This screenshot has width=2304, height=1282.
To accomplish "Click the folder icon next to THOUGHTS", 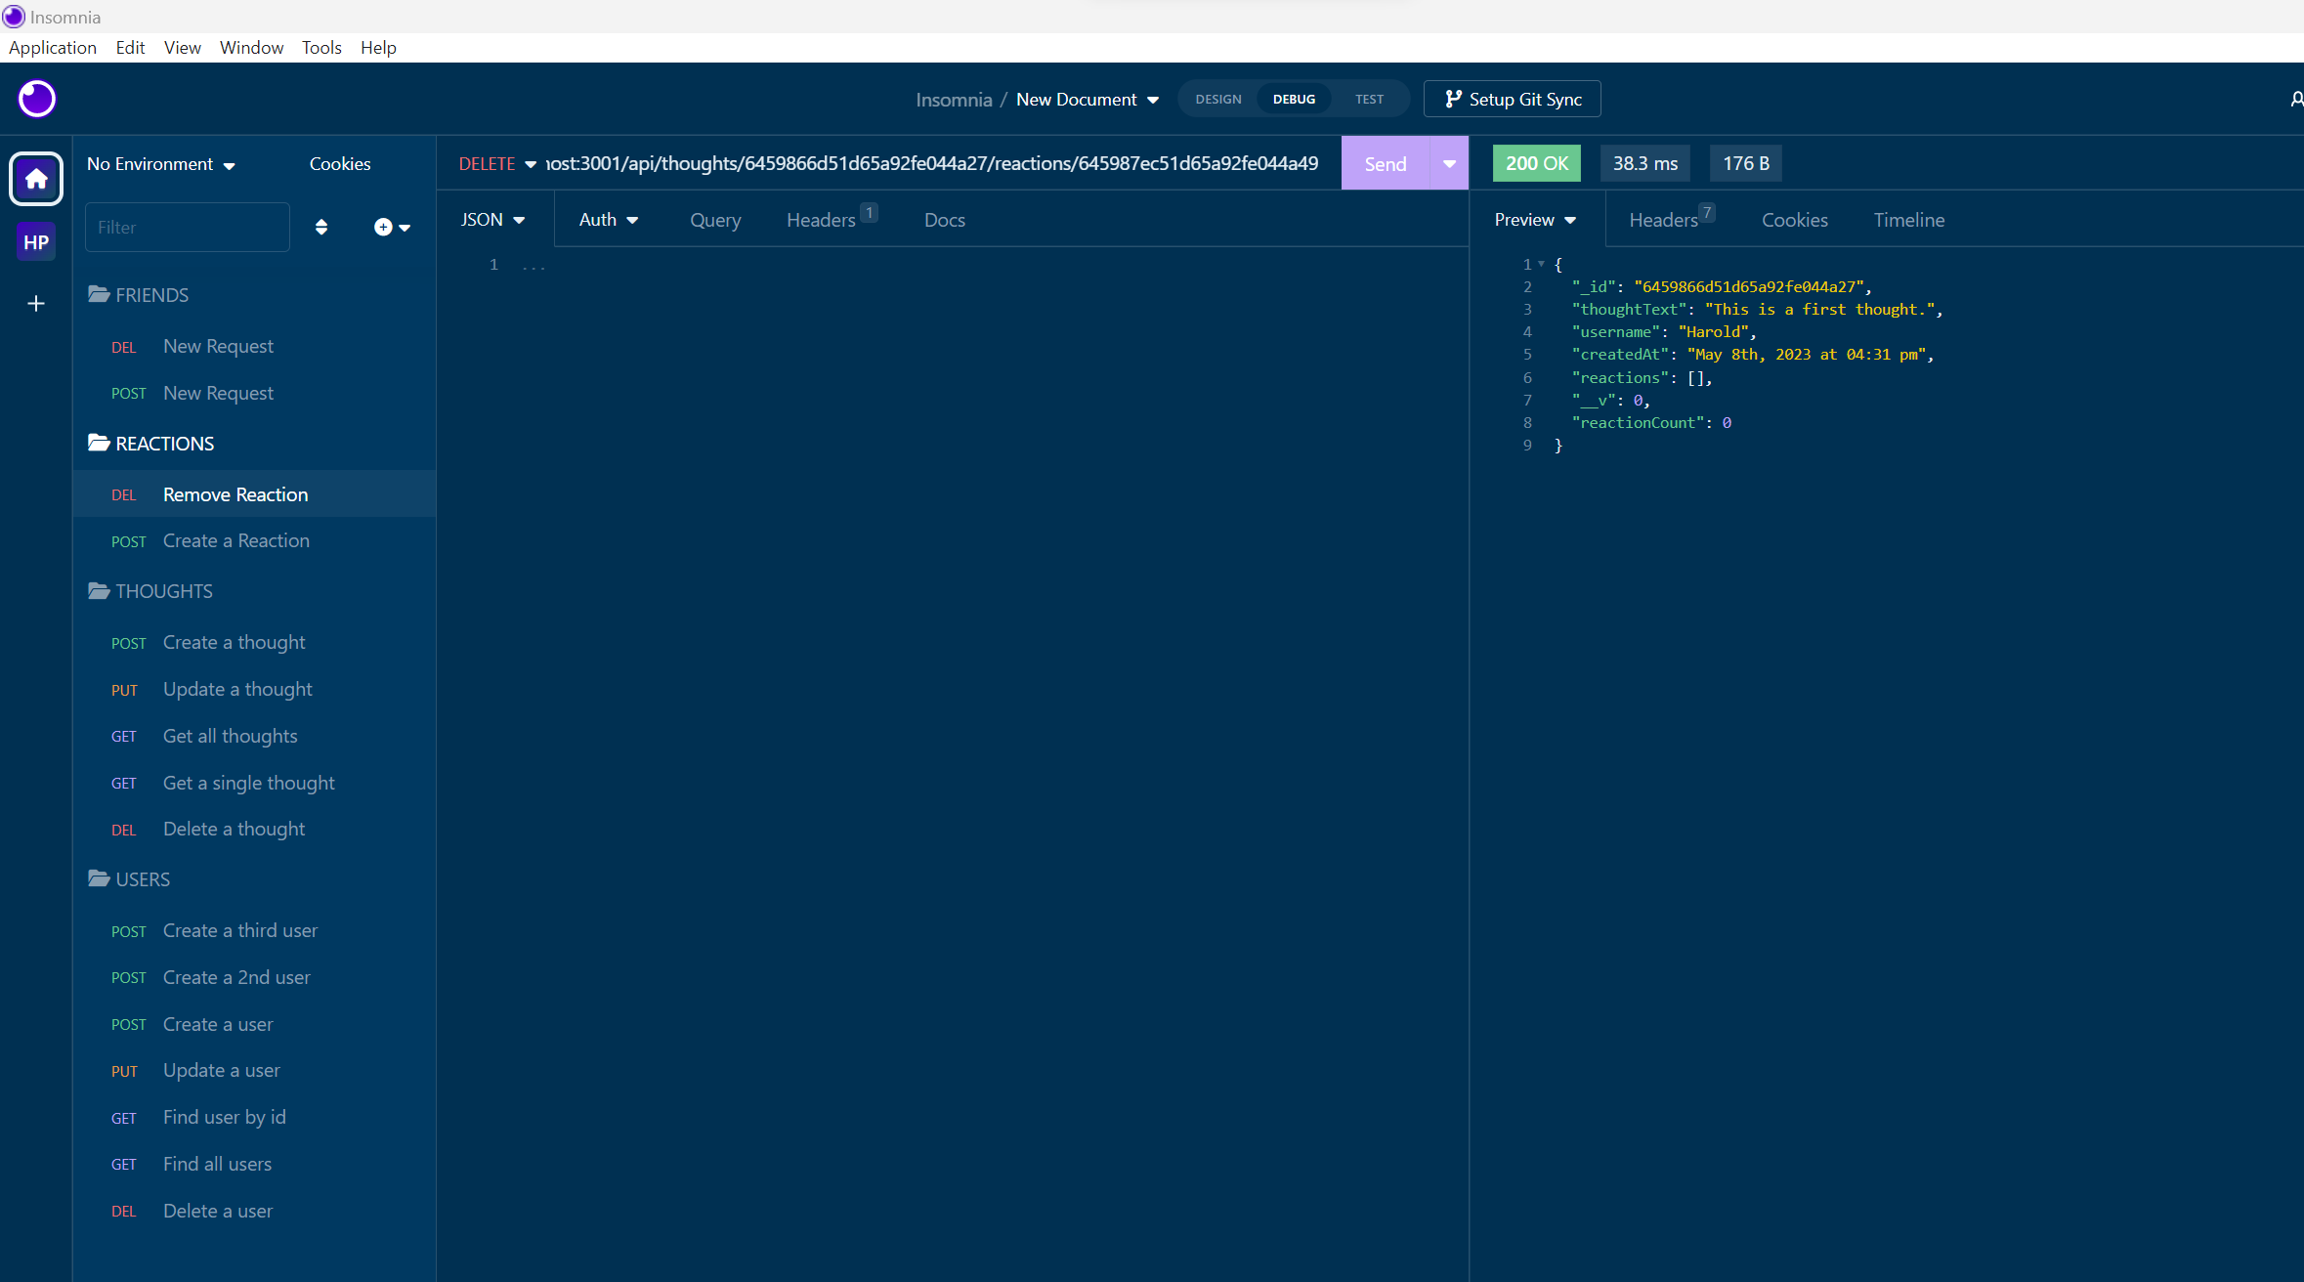I will click(99, 590).
